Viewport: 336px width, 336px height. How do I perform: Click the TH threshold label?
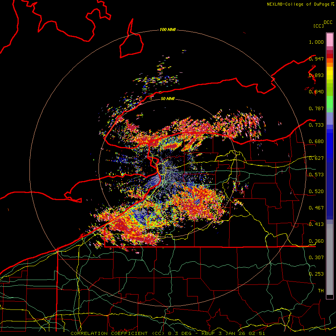[x=321, y=291]
